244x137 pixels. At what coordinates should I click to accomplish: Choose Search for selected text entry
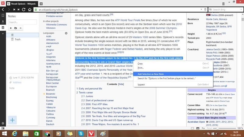point(173,78)
